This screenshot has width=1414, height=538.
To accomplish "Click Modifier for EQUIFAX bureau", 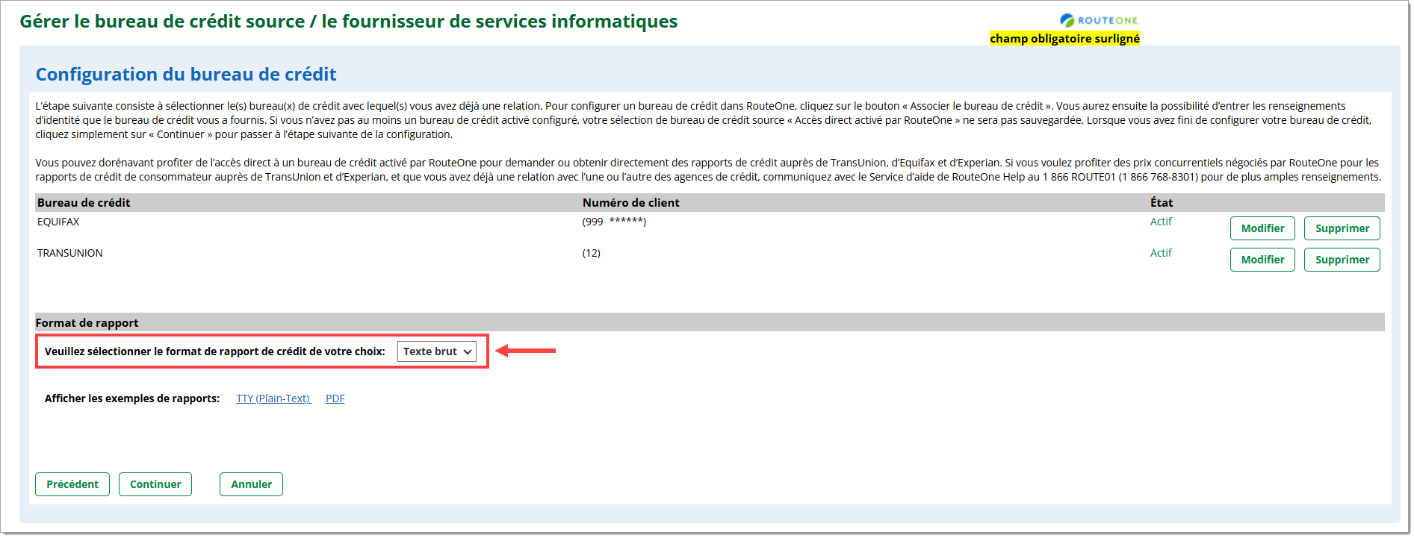I will click(x=1262, y=228).
